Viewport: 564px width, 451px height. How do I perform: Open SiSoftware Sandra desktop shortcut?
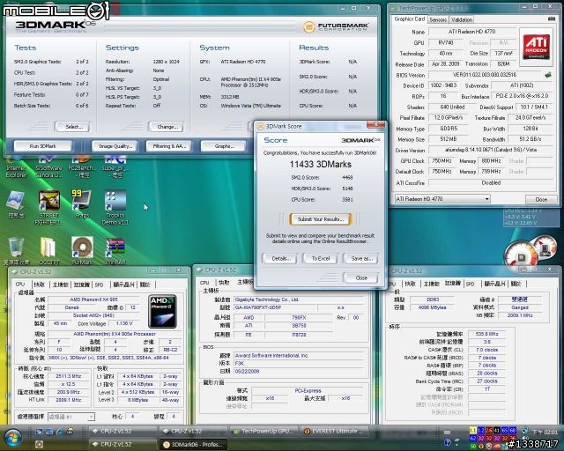coord(49,168)
